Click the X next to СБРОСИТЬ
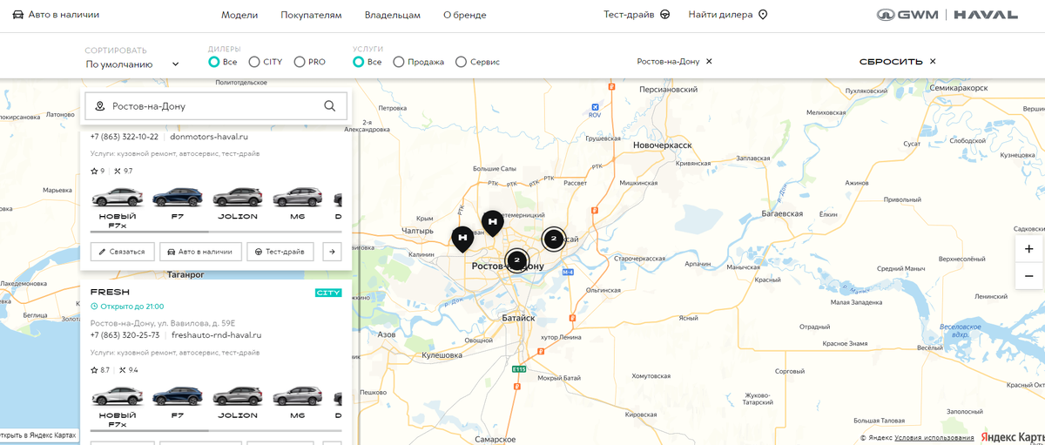Viewport: 1045px width, 445px height. [x=933, y=62]
